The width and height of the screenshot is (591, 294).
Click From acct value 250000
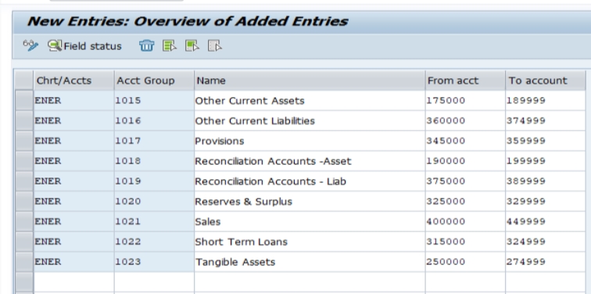coord(465,262)
